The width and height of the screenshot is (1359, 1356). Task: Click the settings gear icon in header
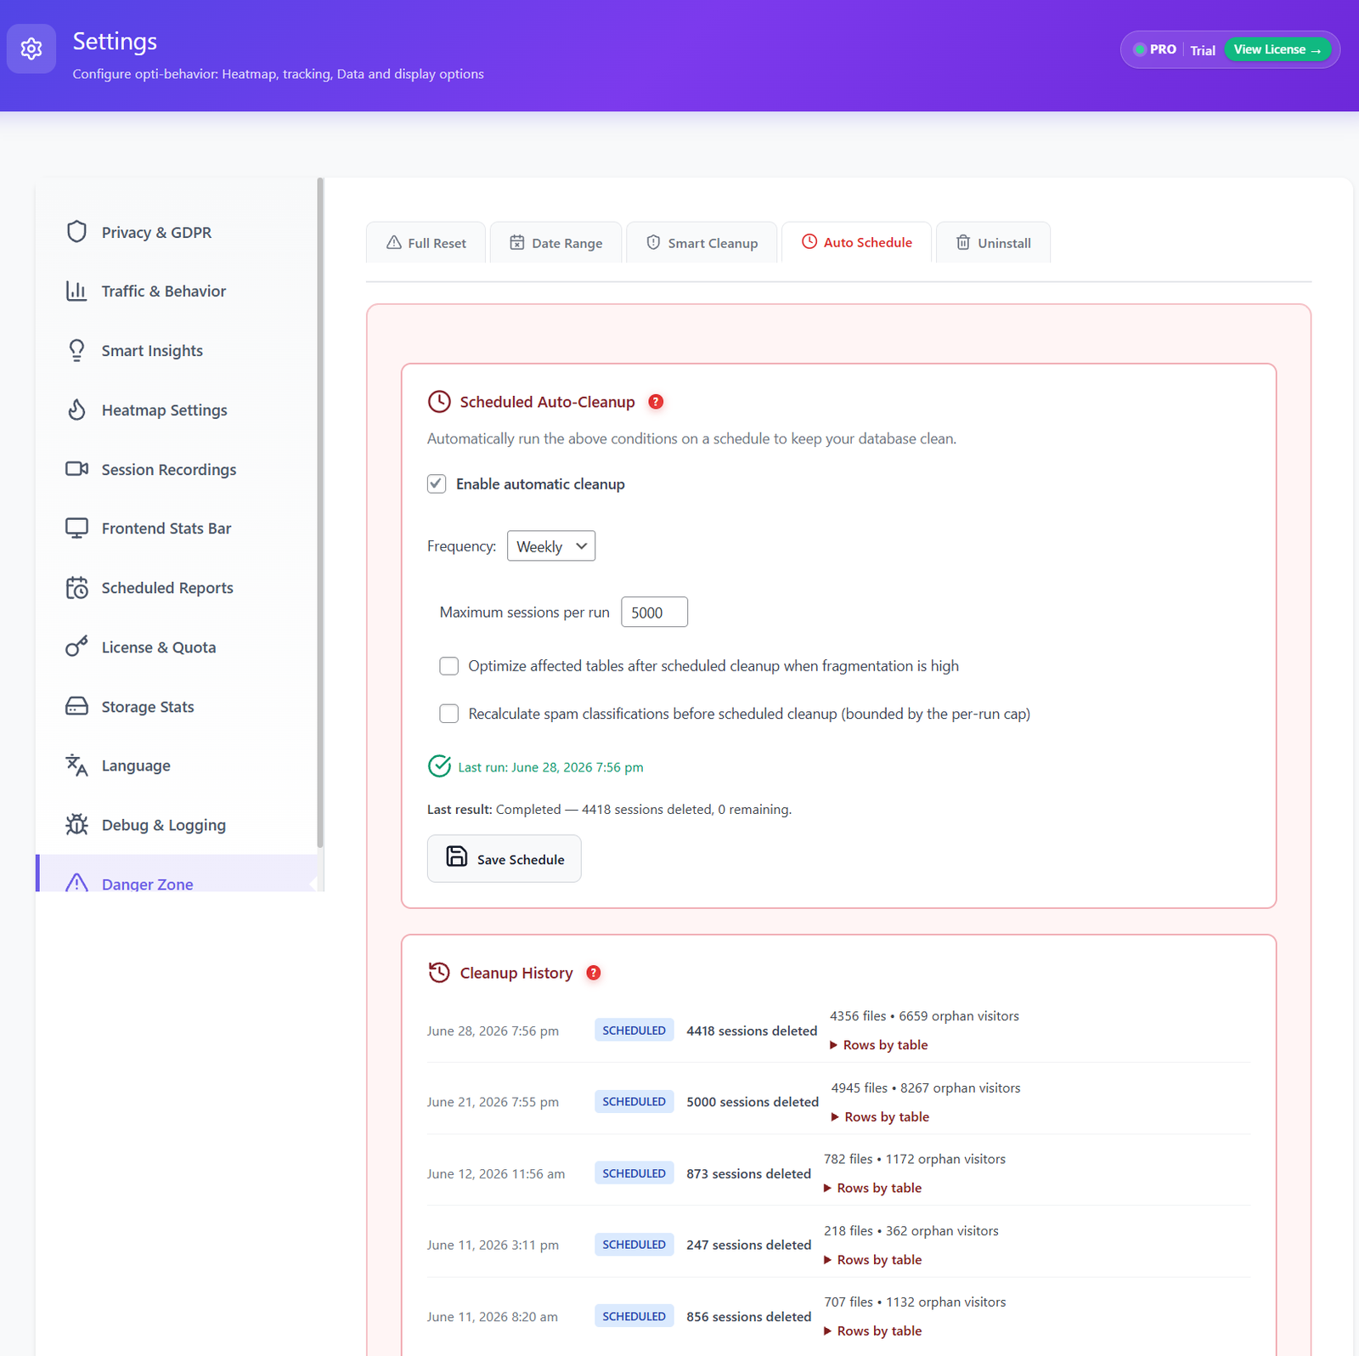click(x=31, y=49)
